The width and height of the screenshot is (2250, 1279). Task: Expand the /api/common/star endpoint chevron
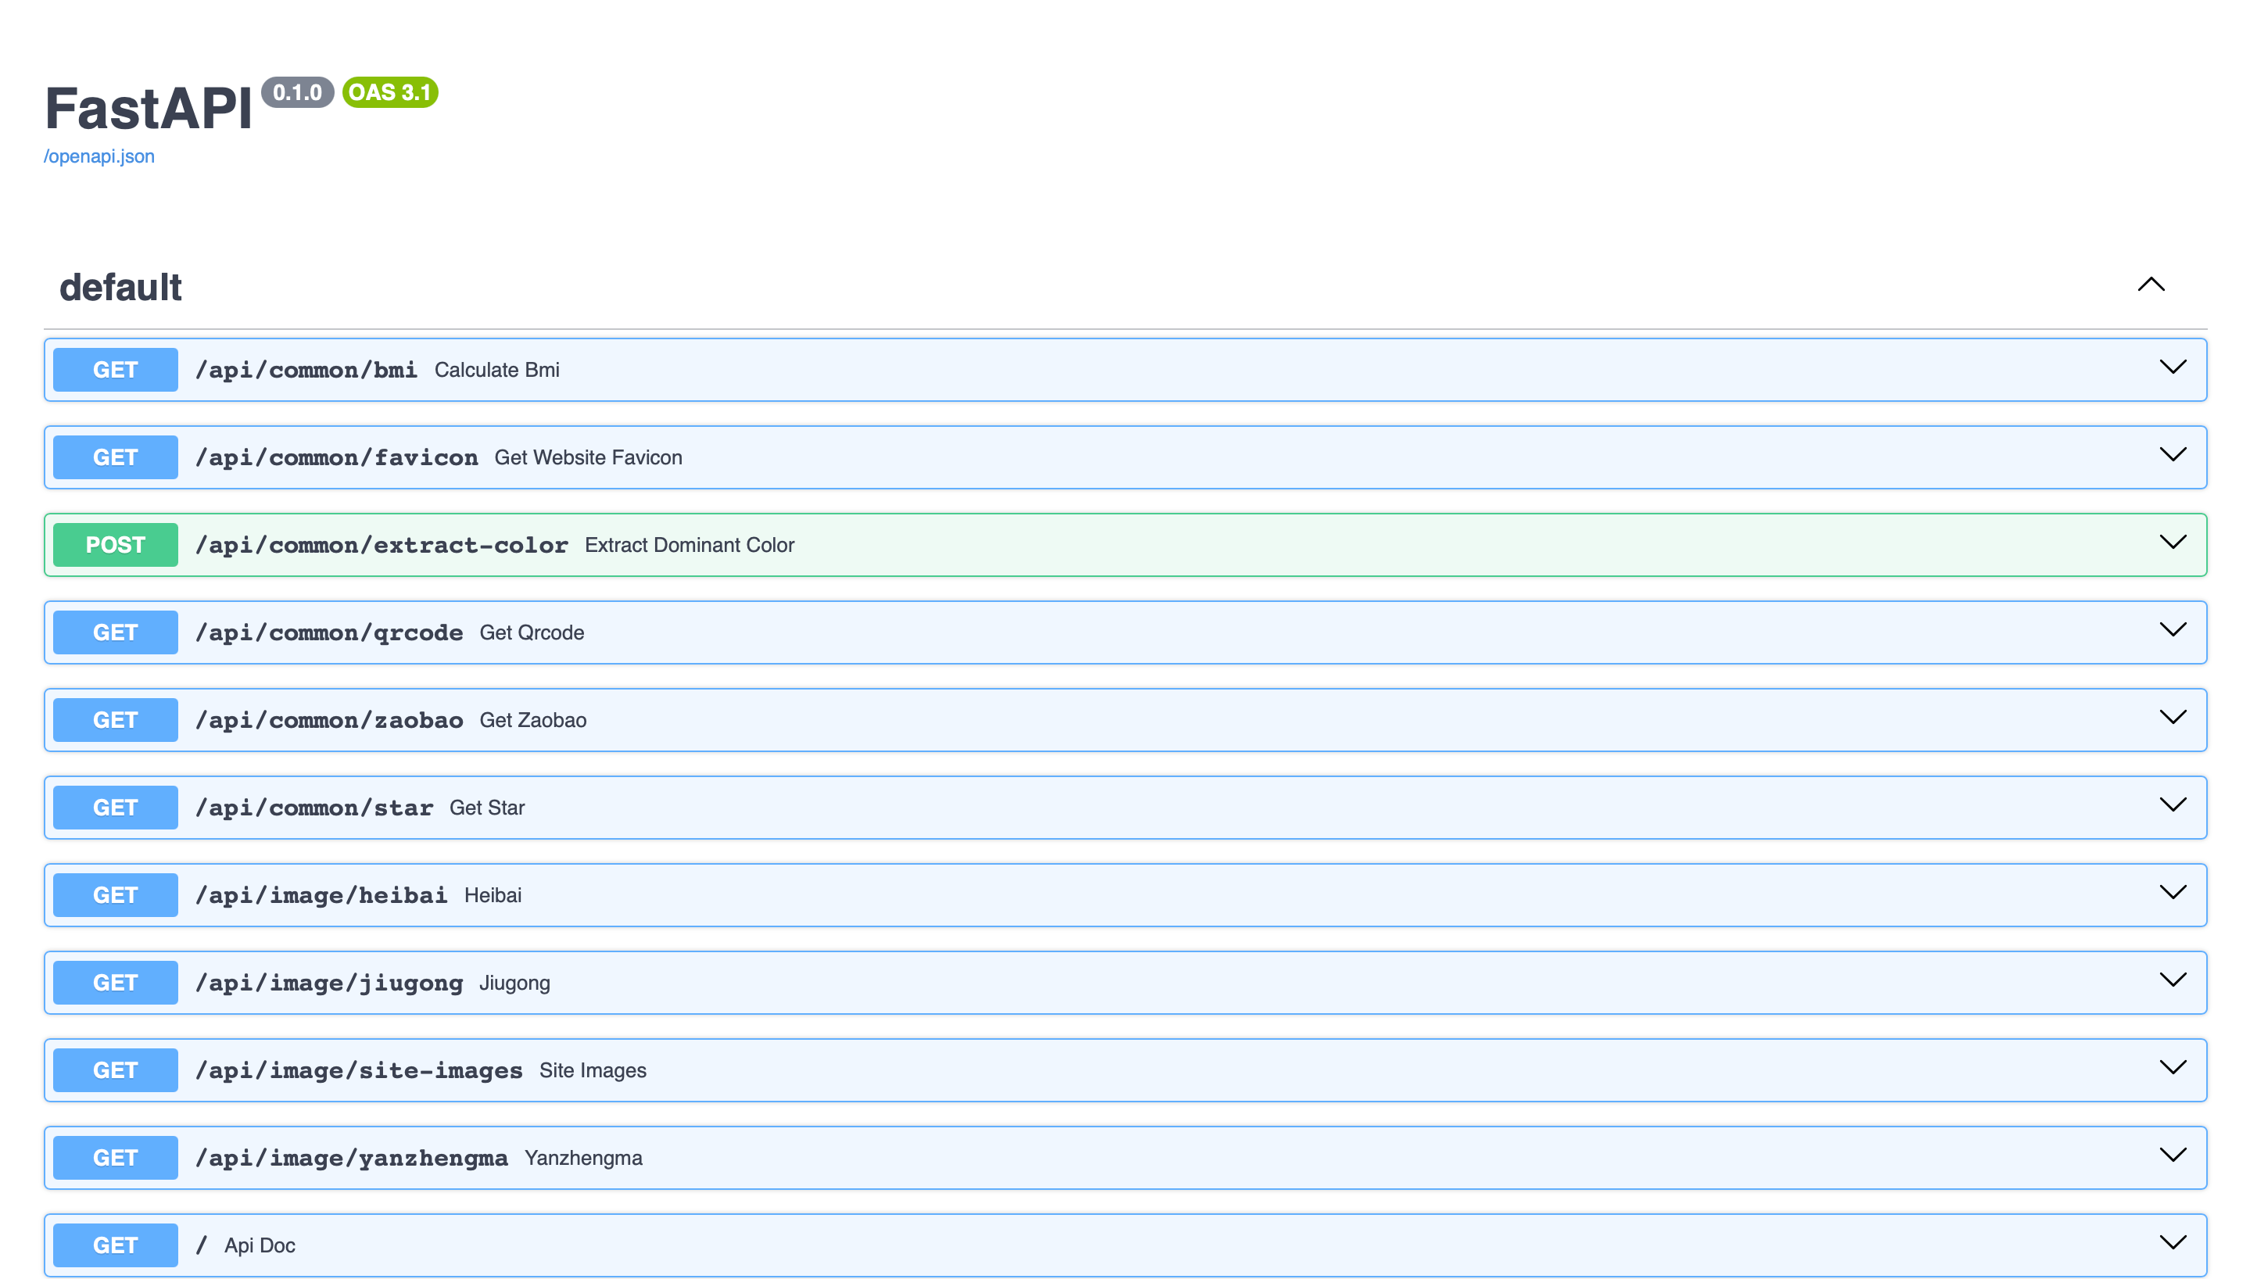tap(2173, 804)
